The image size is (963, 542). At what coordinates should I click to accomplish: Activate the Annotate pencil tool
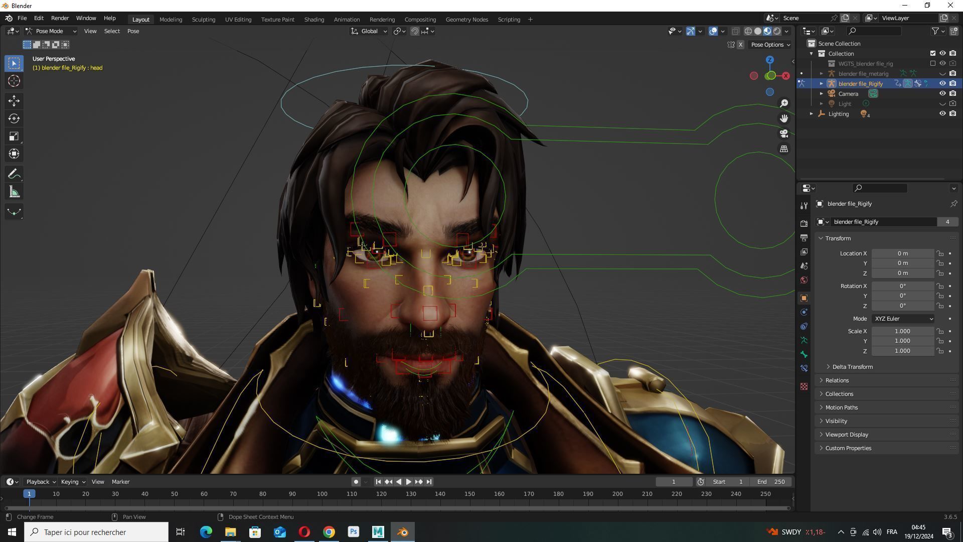(x=14, y=174)
